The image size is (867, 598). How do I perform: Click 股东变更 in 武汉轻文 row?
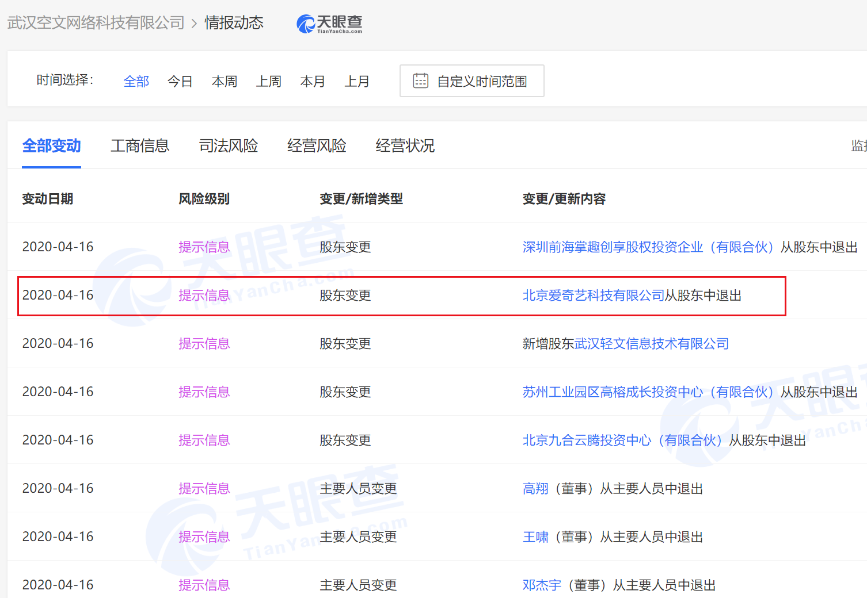point(345,344)
